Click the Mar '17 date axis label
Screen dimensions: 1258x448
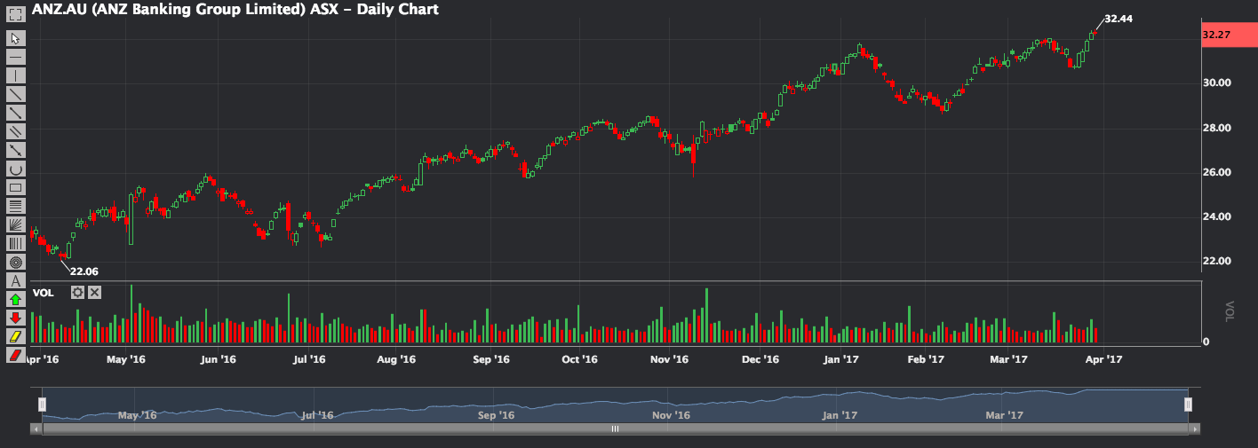1007,359
